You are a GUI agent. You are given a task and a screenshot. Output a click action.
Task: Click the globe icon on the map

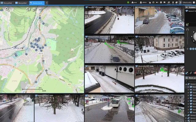28,9
